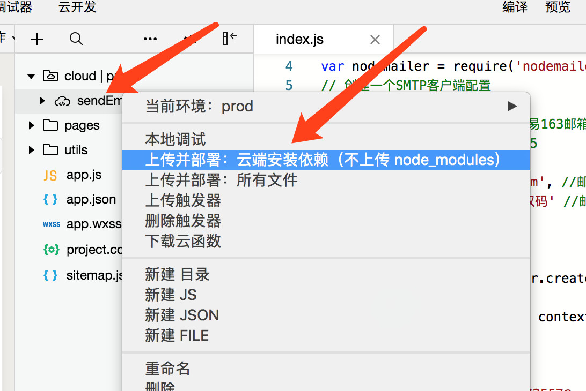
Task: Open sitemap.json file in tree
Action: click(94, 275)
